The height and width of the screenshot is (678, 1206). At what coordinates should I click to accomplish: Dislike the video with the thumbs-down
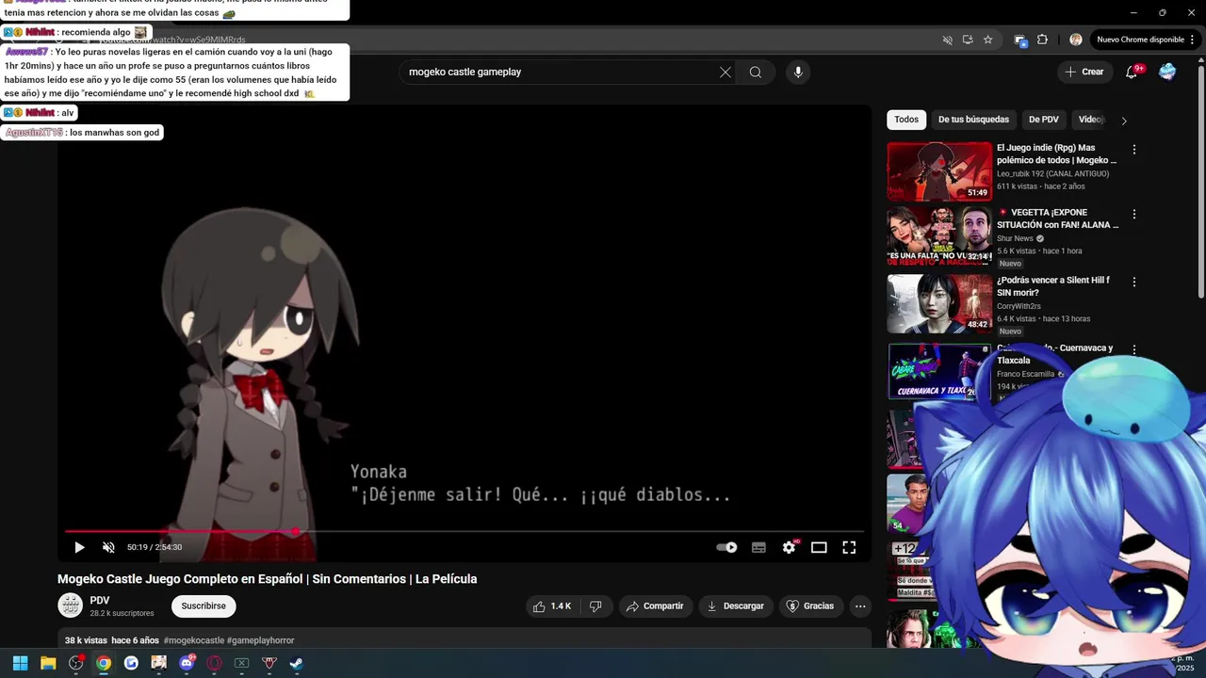(x=595, y=605)
